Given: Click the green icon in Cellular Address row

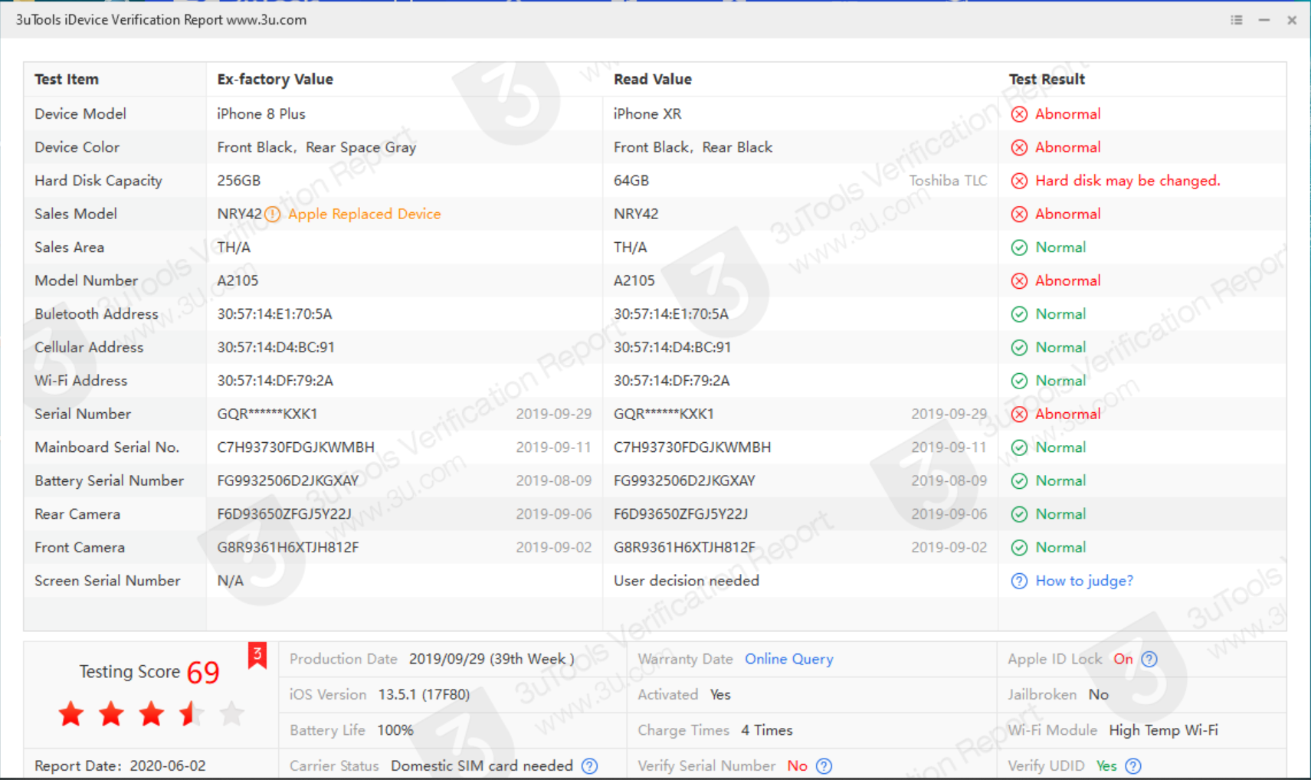Looking at the screenshot, I should click(1019, 347).
